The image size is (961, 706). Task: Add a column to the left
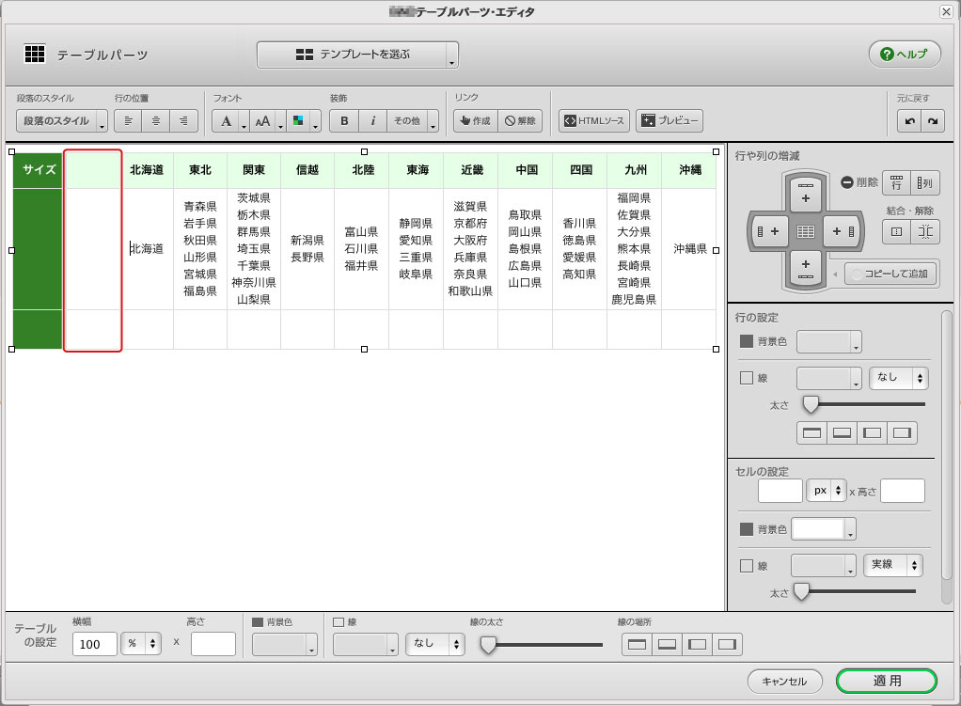tap(768, 231)
